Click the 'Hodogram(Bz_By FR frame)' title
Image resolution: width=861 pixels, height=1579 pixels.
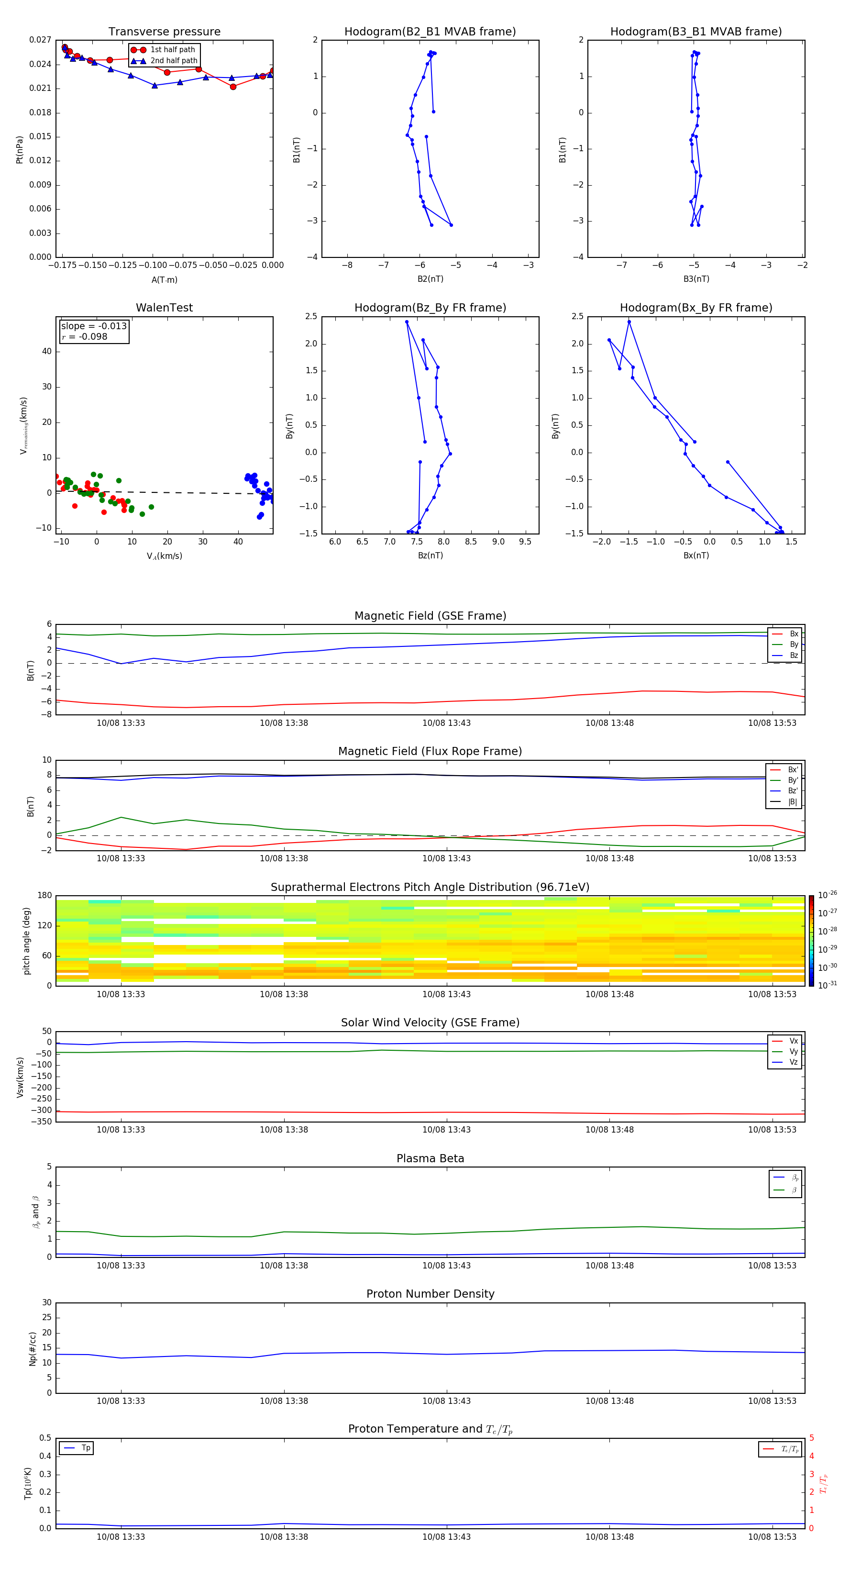(430, 308)
